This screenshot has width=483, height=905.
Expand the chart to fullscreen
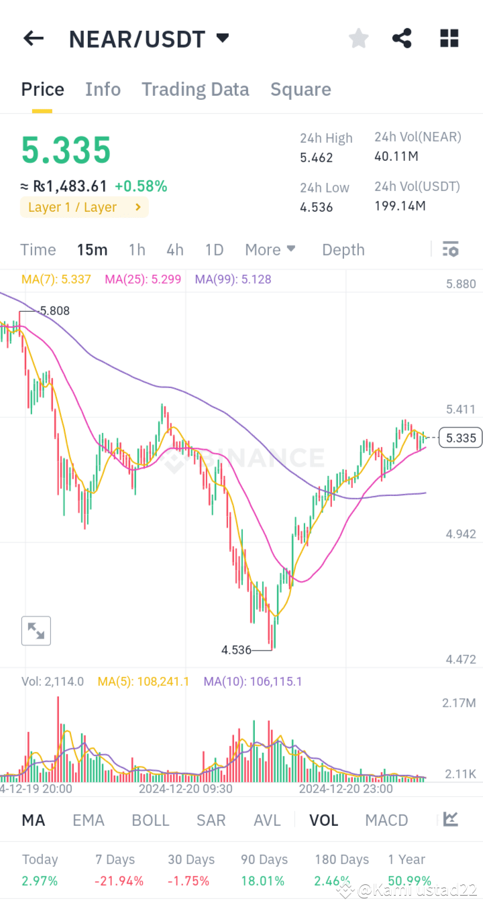36,630
